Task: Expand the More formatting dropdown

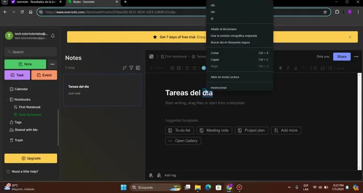Action: 342,68
